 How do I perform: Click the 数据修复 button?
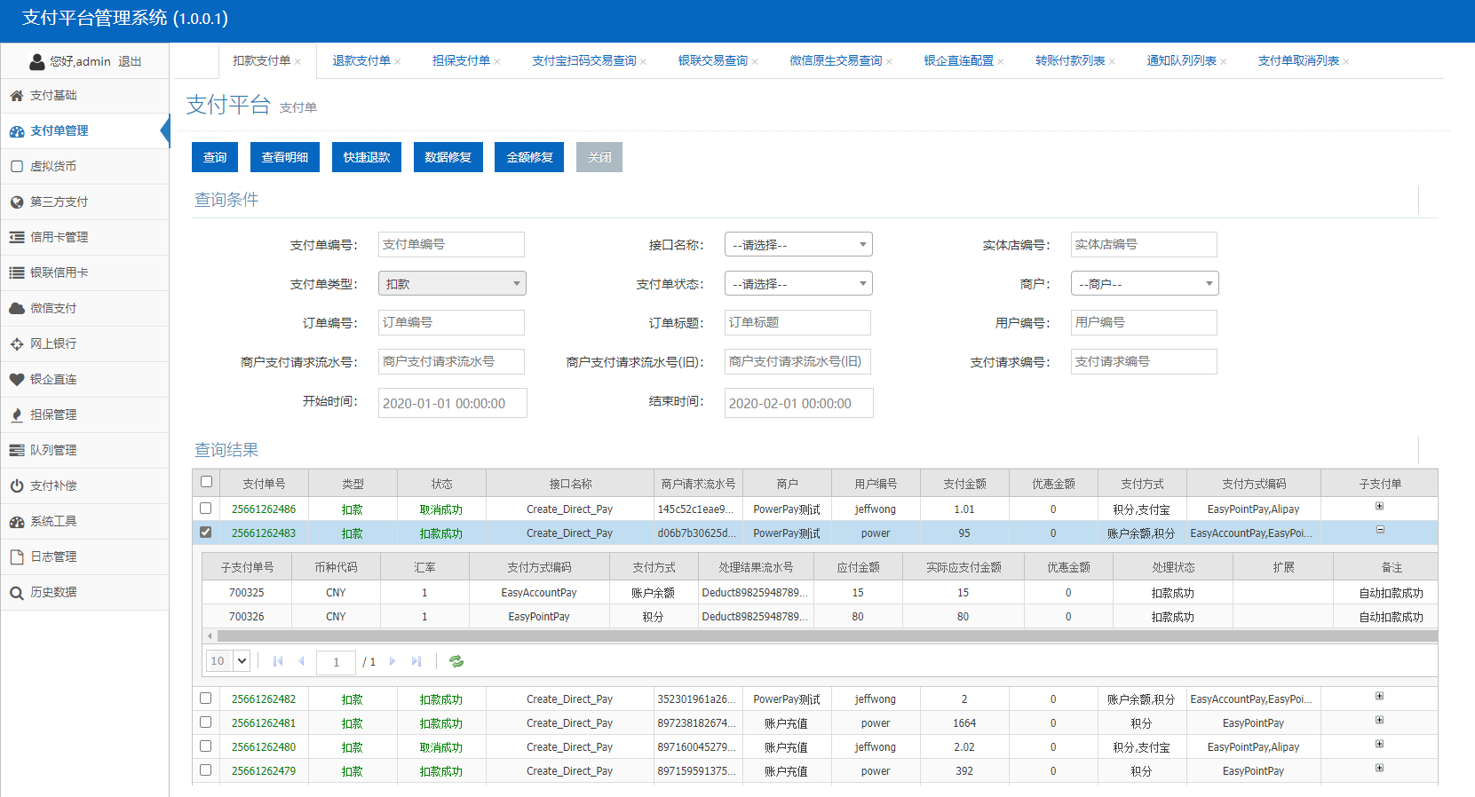pos(448,157)
